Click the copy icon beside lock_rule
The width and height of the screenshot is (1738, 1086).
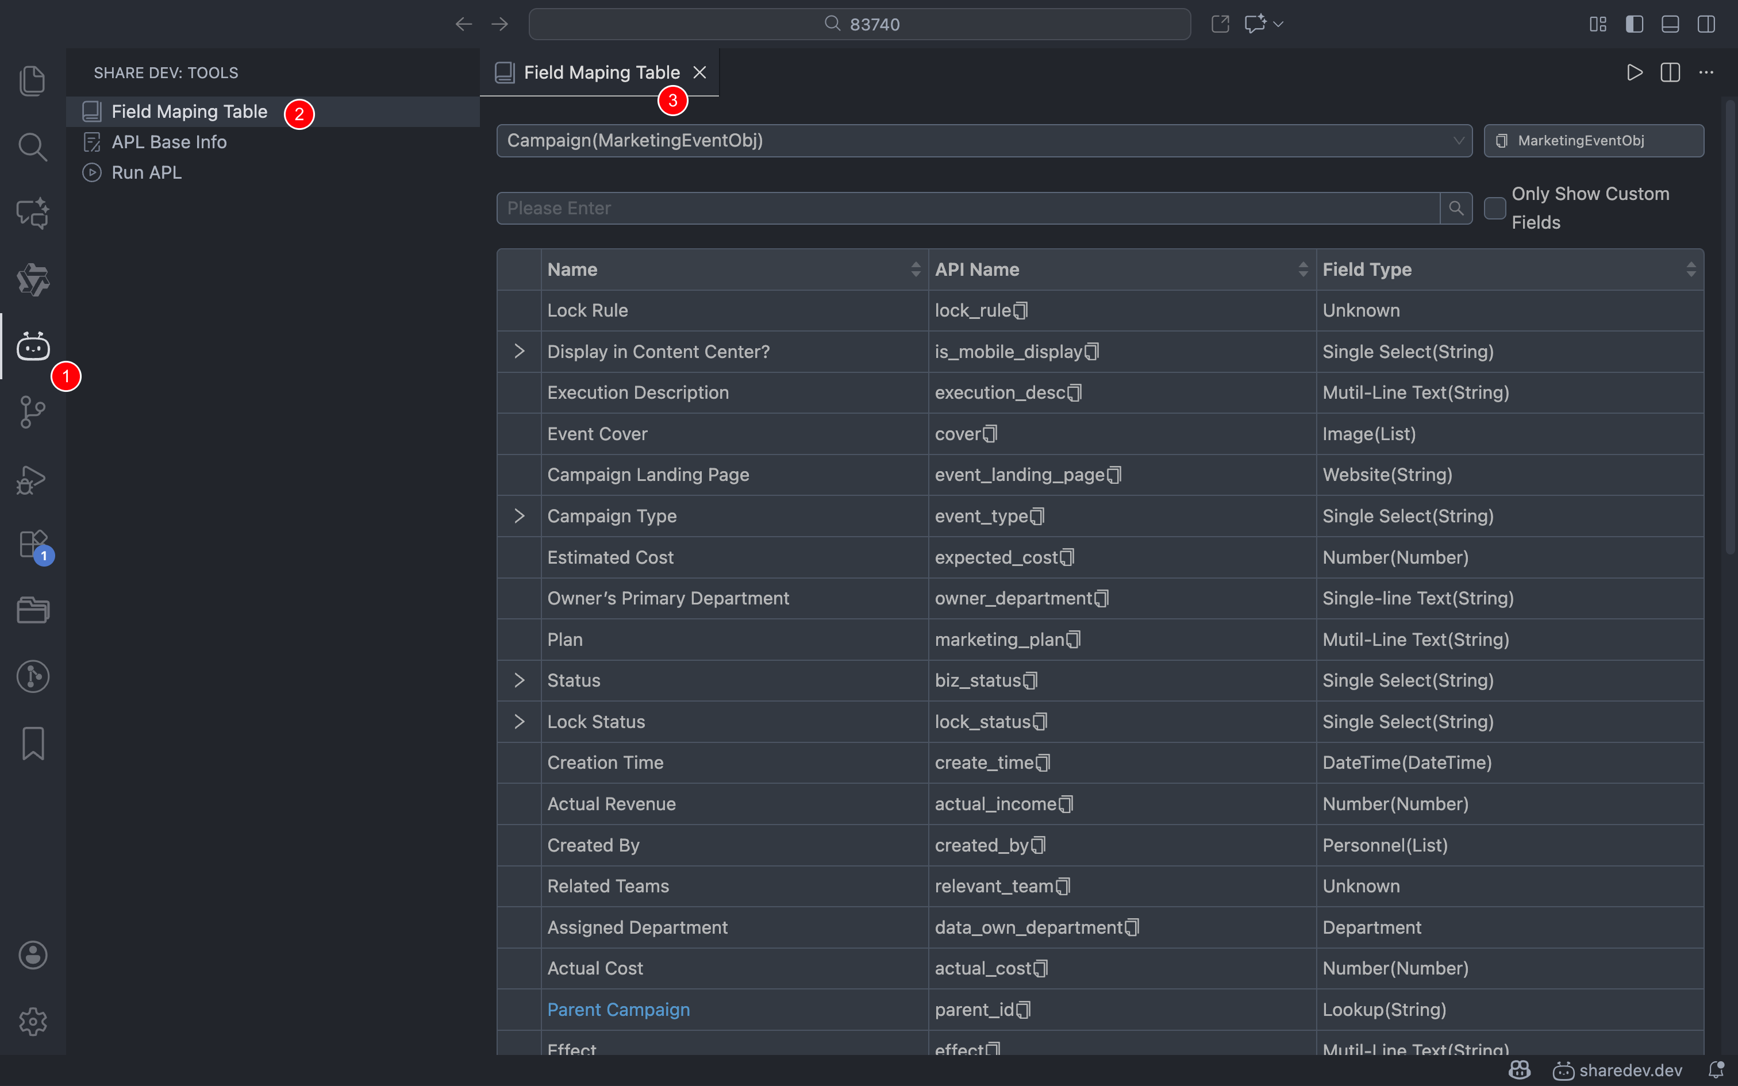(1021, 311)
